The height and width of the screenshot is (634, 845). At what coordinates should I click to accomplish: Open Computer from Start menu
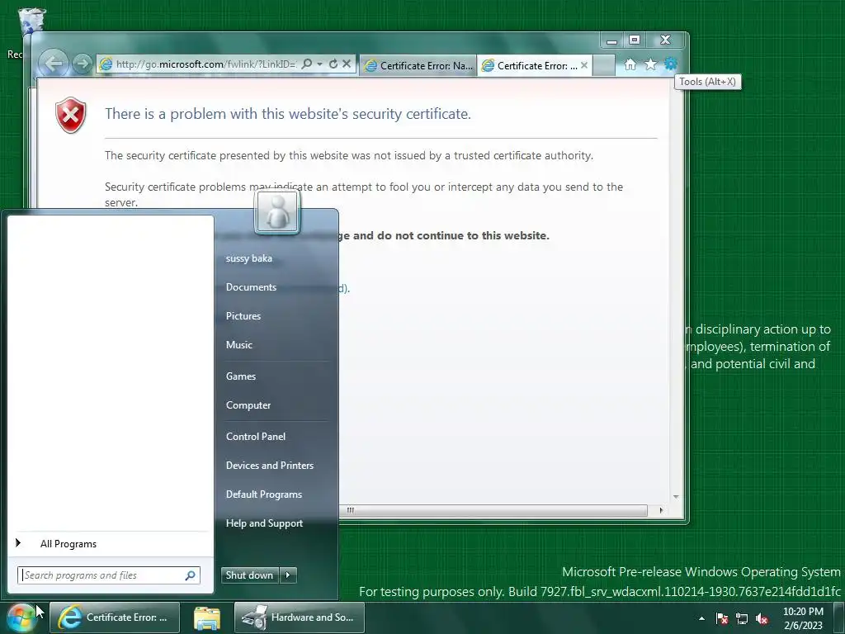tap(248, 405)
